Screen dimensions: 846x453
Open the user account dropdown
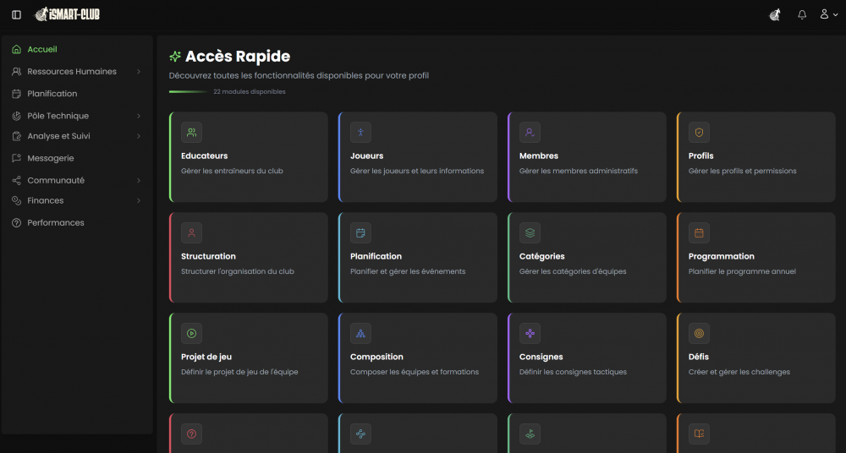point(828,14)
